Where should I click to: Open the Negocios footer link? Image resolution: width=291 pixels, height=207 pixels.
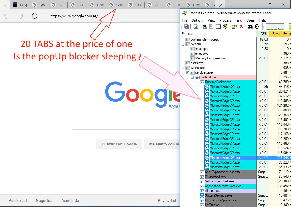click(x=44, y=200)
